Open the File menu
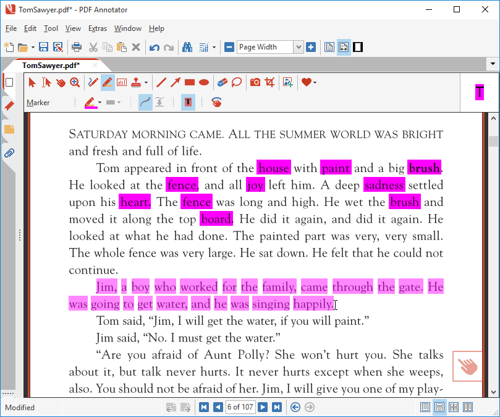 coord(11,28)
